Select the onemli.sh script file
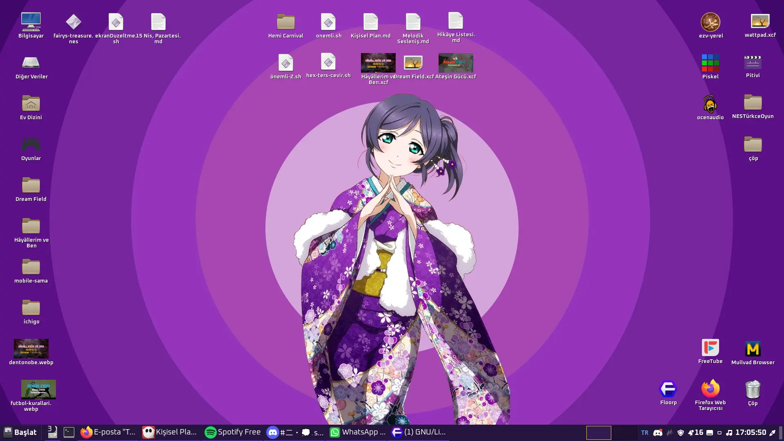The width and height of the screenshot is (784, 441). click(x=328, y=22)
